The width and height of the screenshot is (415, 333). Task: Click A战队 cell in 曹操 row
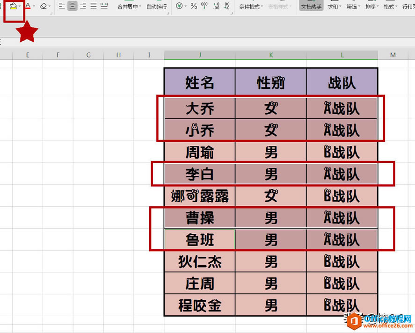[x=342, y=218]
